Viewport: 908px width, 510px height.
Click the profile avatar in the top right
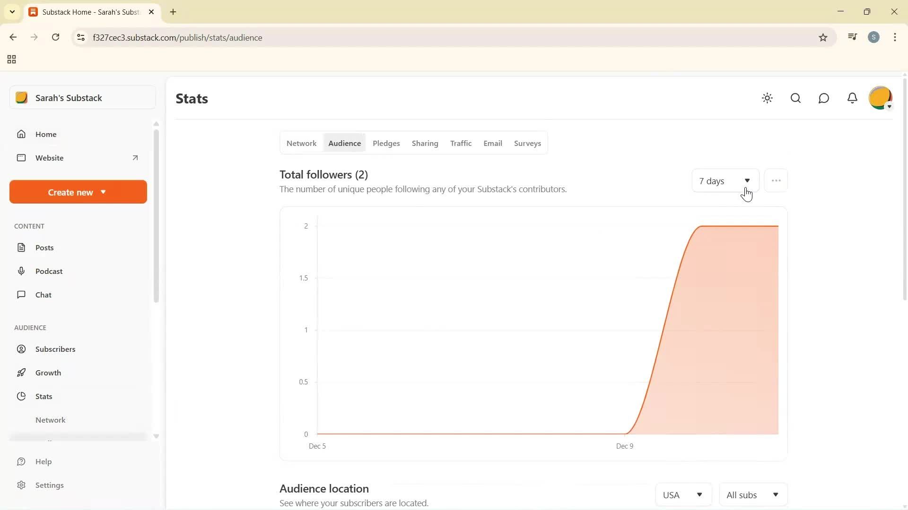tap(881, 98)
